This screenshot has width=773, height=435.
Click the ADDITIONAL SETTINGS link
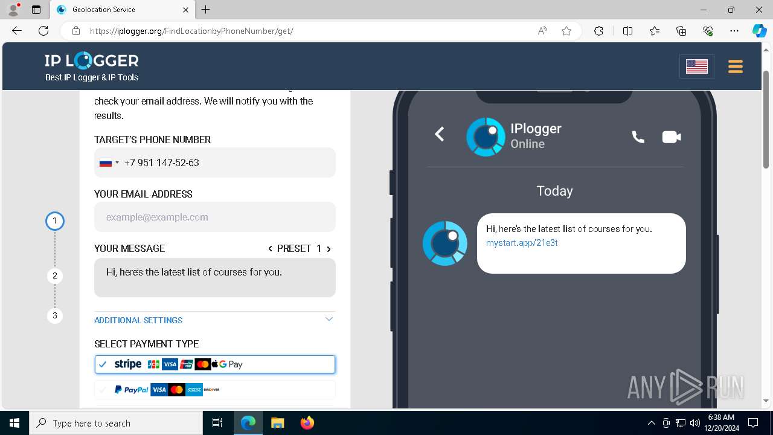pyautogui.click(x=138, y=320)
